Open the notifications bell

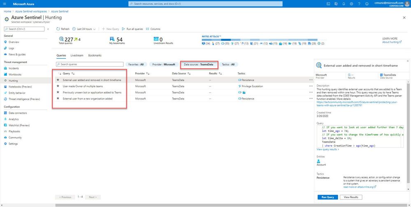344,4
